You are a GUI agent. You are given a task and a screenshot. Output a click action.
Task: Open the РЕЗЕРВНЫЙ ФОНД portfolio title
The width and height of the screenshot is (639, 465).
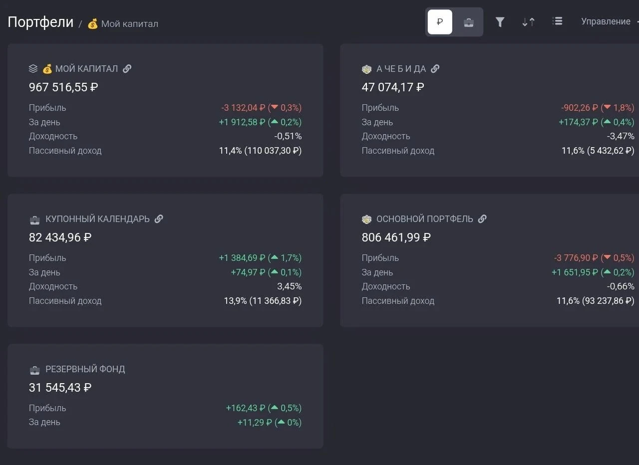(85, 369)
